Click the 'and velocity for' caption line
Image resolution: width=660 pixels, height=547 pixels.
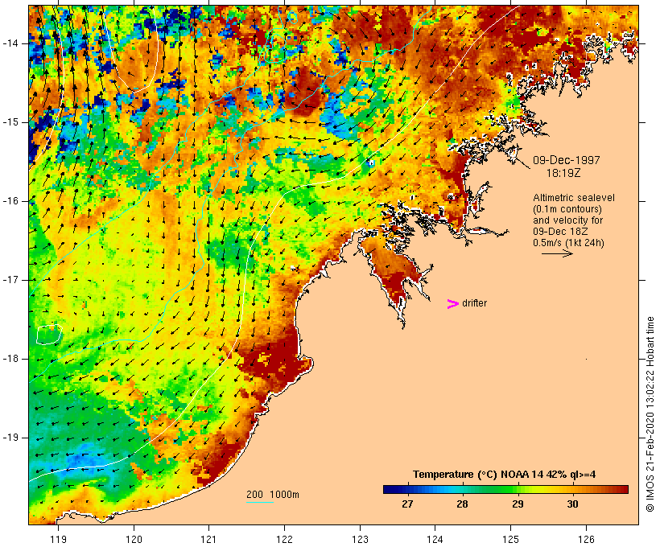pyautogui.click(x=567, y=220)
